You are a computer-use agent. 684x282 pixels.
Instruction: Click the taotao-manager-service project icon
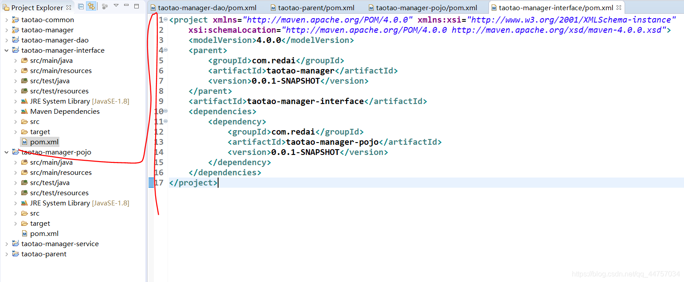[x=16, y=244]
